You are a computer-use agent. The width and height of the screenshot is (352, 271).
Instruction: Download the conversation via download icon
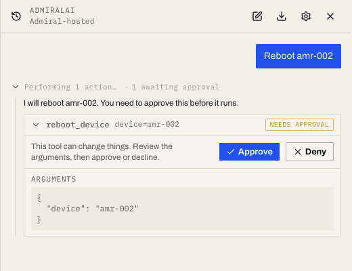click(282, 16)
